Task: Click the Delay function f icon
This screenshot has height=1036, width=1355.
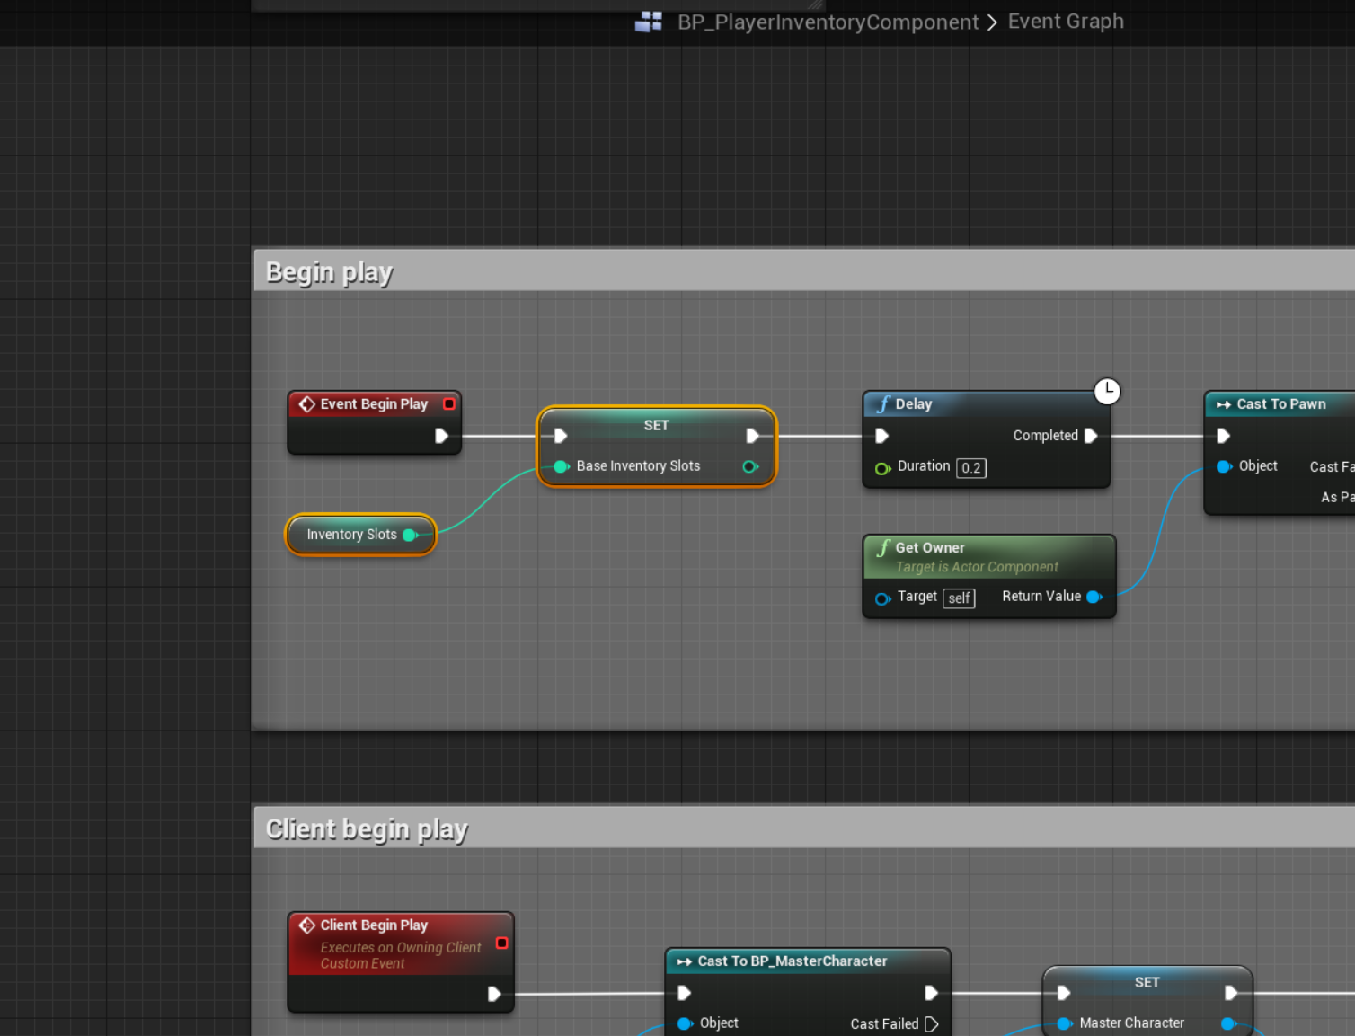Action: coord(884,404)
